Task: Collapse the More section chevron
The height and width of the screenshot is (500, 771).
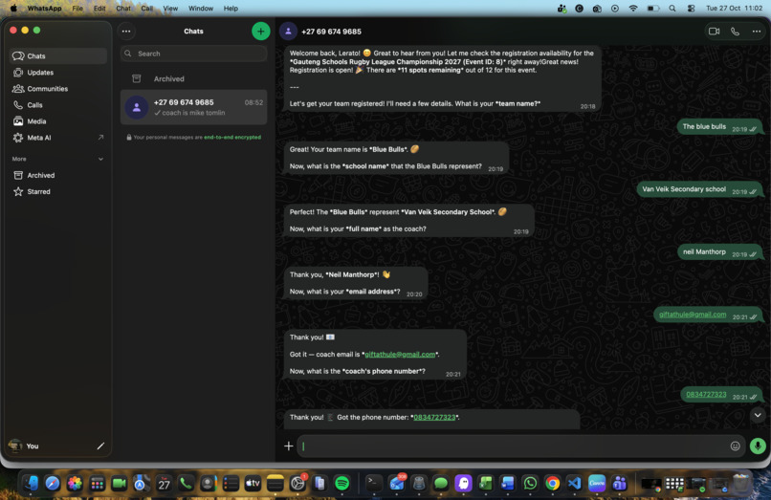Action: 100,159
